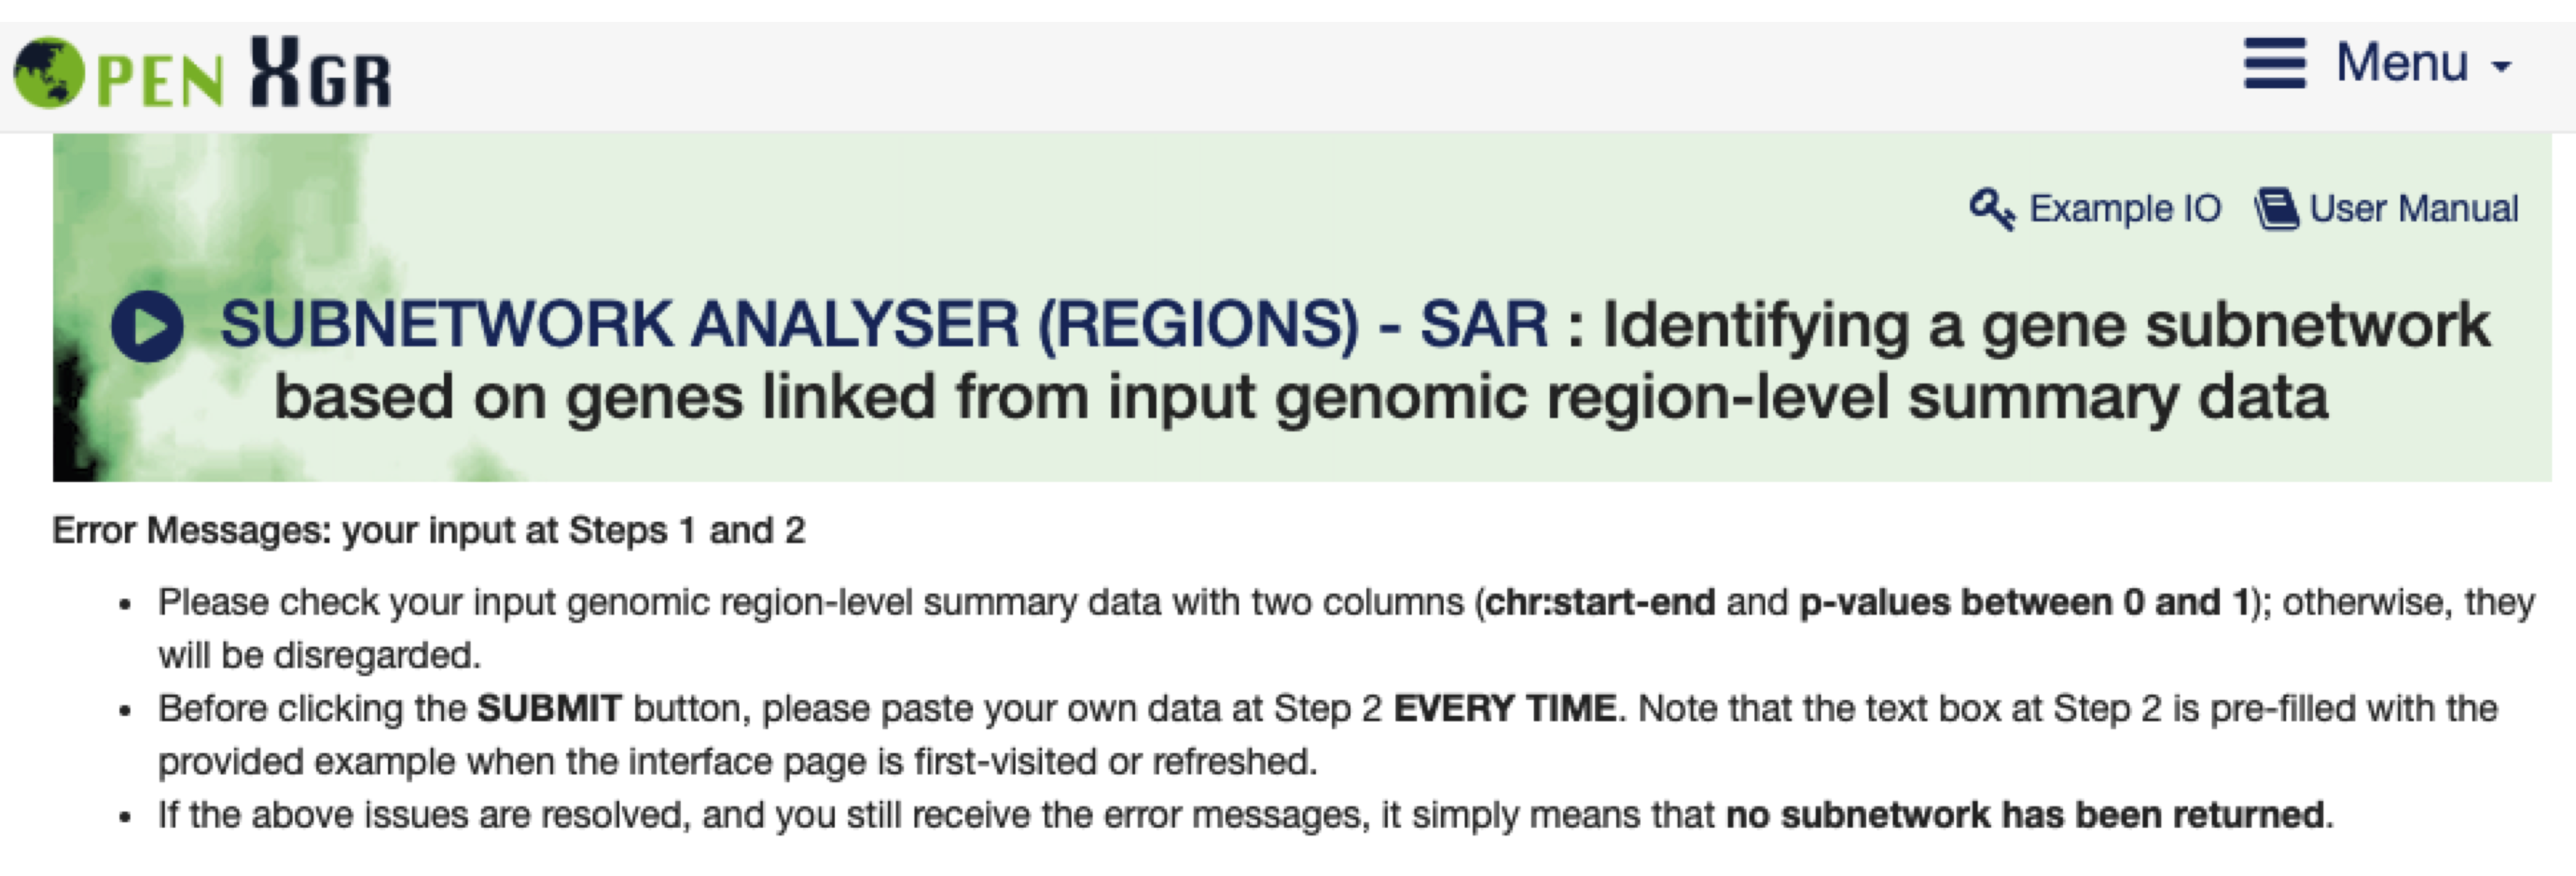Click the SUBNETWORK ANALYSER (REGIONS) - SAR title
This screenshot has width=2576, height=876.
tap(883, 325)
